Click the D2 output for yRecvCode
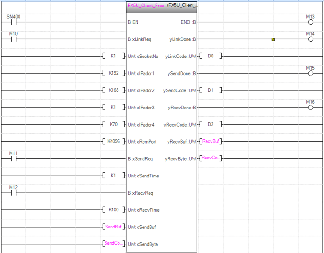 [211, 124]
